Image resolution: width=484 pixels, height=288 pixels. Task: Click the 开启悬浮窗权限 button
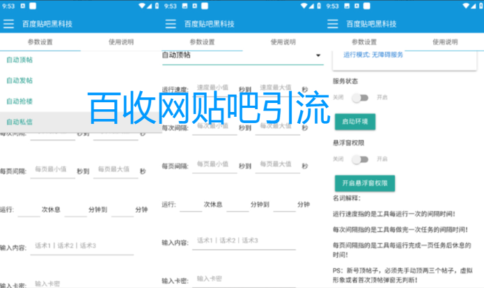364,183
